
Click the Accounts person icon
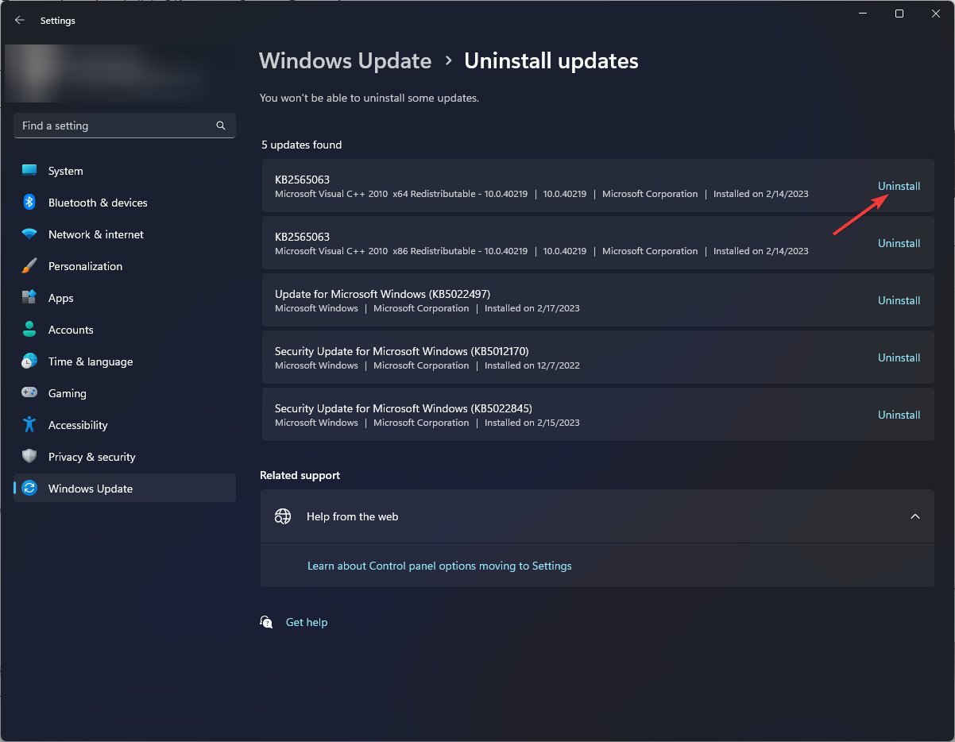tap(29, 330)
